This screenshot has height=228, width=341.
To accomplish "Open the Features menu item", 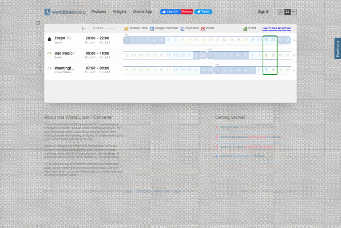I will (99, 12).
